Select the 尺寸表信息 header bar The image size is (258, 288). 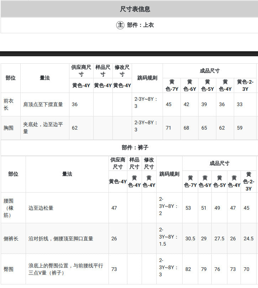point(129,9)
